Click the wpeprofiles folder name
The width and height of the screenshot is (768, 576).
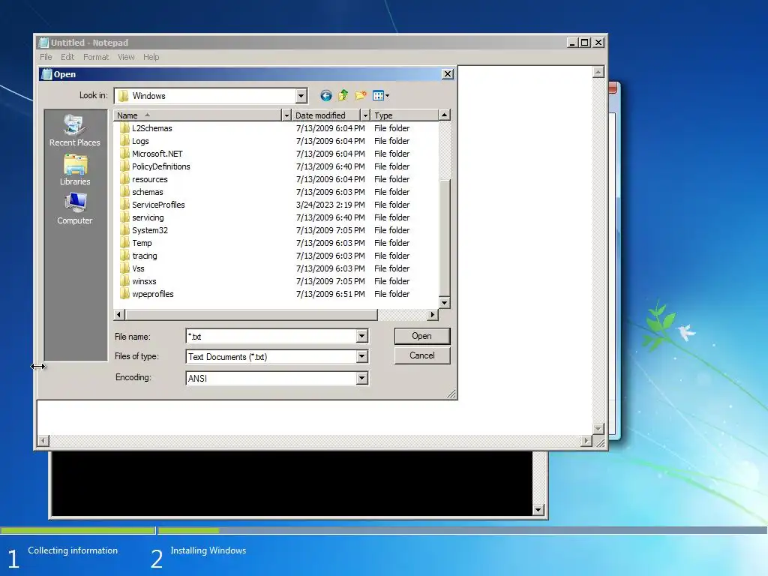pyautogui.click(x=153, y=294)
